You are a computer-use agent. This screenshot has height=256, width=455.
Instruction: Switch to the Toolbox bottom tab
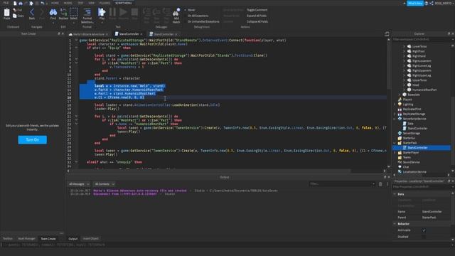click(x=8, y=239)
